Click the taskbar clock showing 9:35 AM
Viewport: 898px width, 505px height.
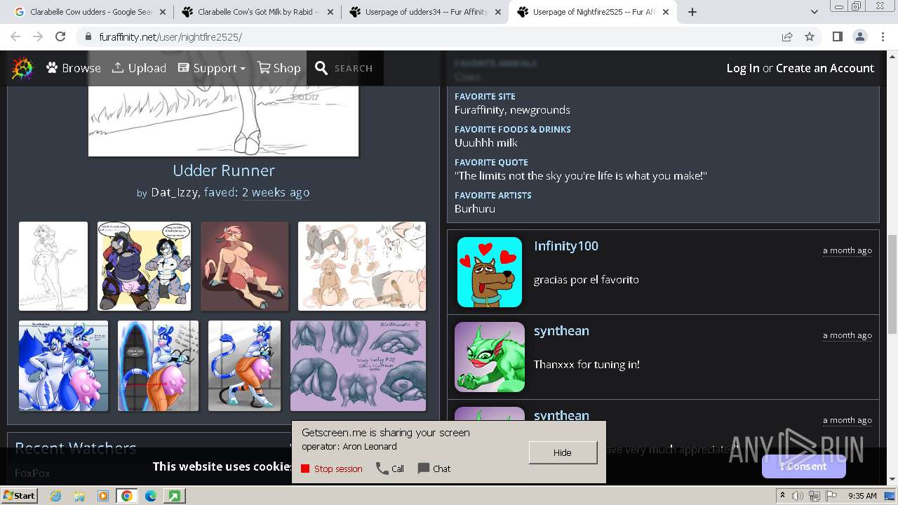pyautogui.click(x=862, y=496)
